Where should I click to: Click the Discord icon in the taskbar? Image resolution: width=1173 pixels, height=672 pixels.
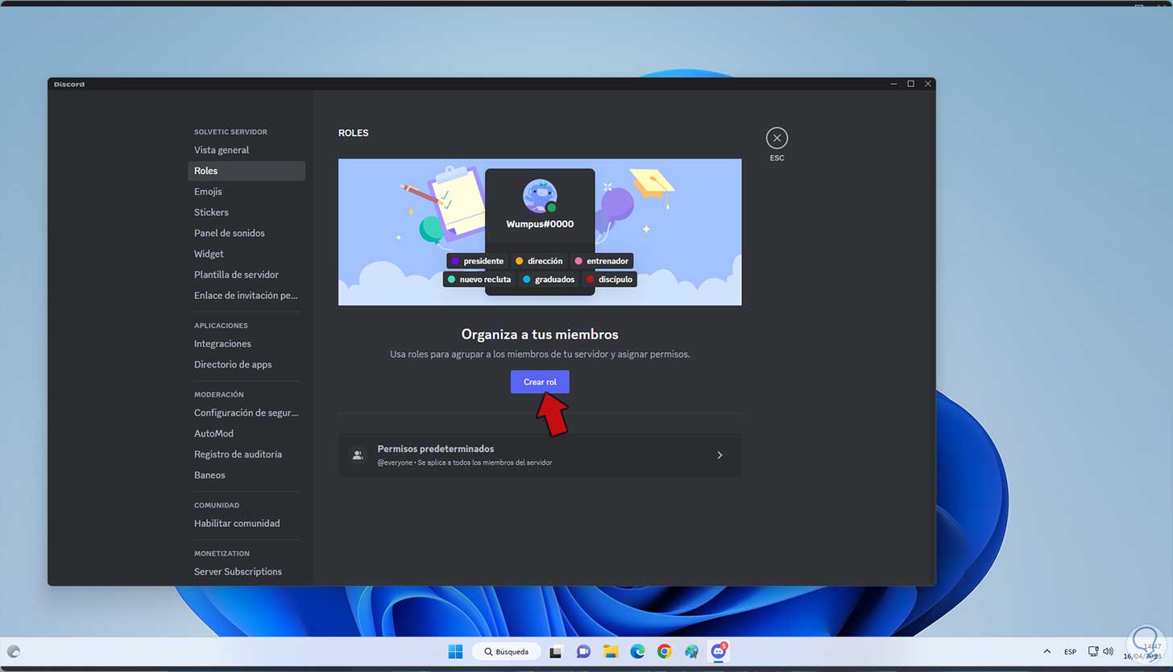(718, 651)
